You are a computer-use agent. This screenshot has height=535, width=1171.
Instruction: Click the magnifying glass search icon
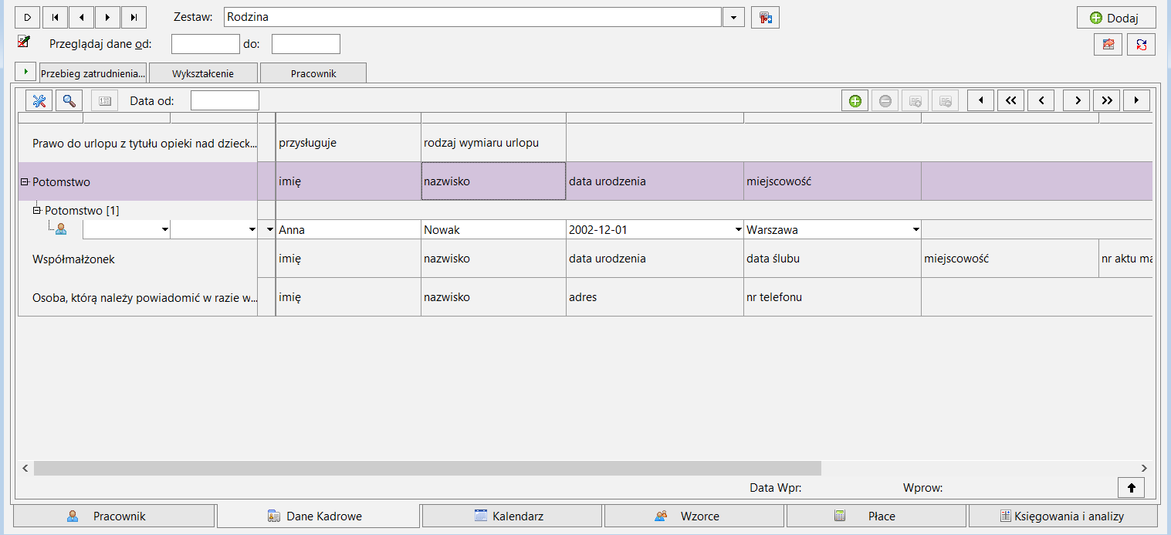point(69,100)
